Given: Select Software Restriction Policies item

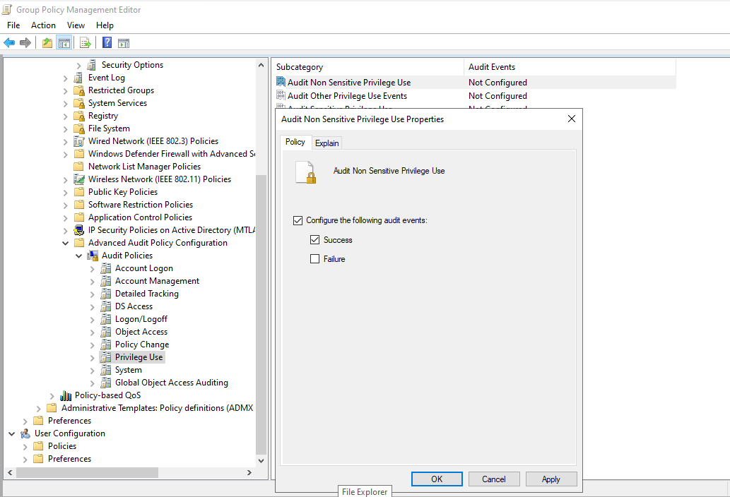Looking at the screenshot, I should click(x=141, y=205).
